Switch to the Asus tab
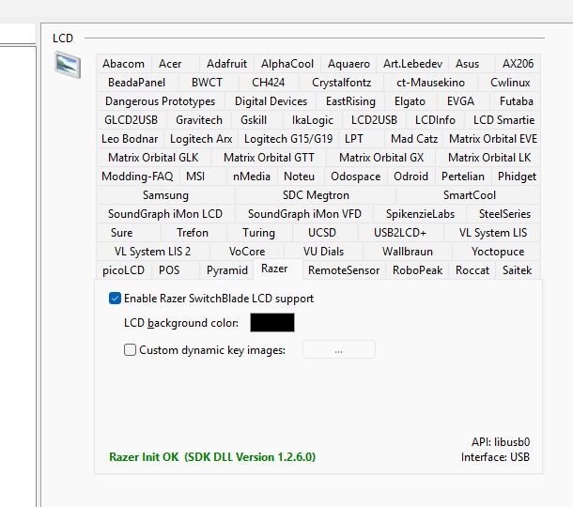 coord(472,64)
